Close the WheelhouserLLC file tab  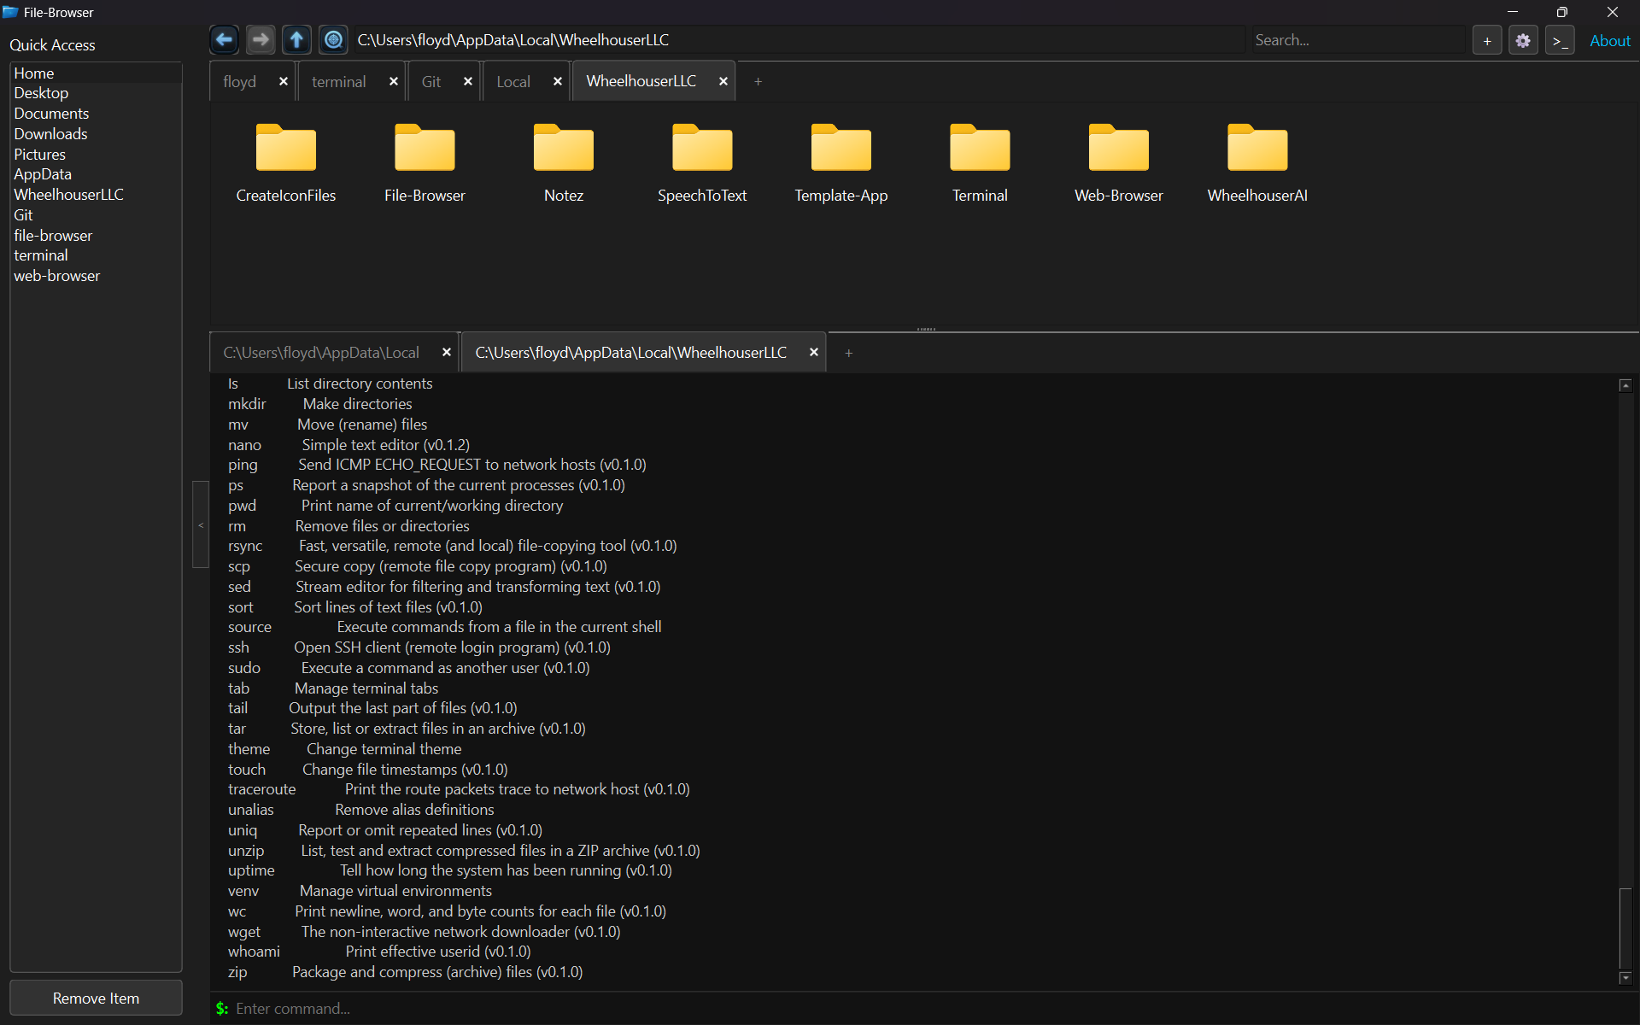coord(723,81)
